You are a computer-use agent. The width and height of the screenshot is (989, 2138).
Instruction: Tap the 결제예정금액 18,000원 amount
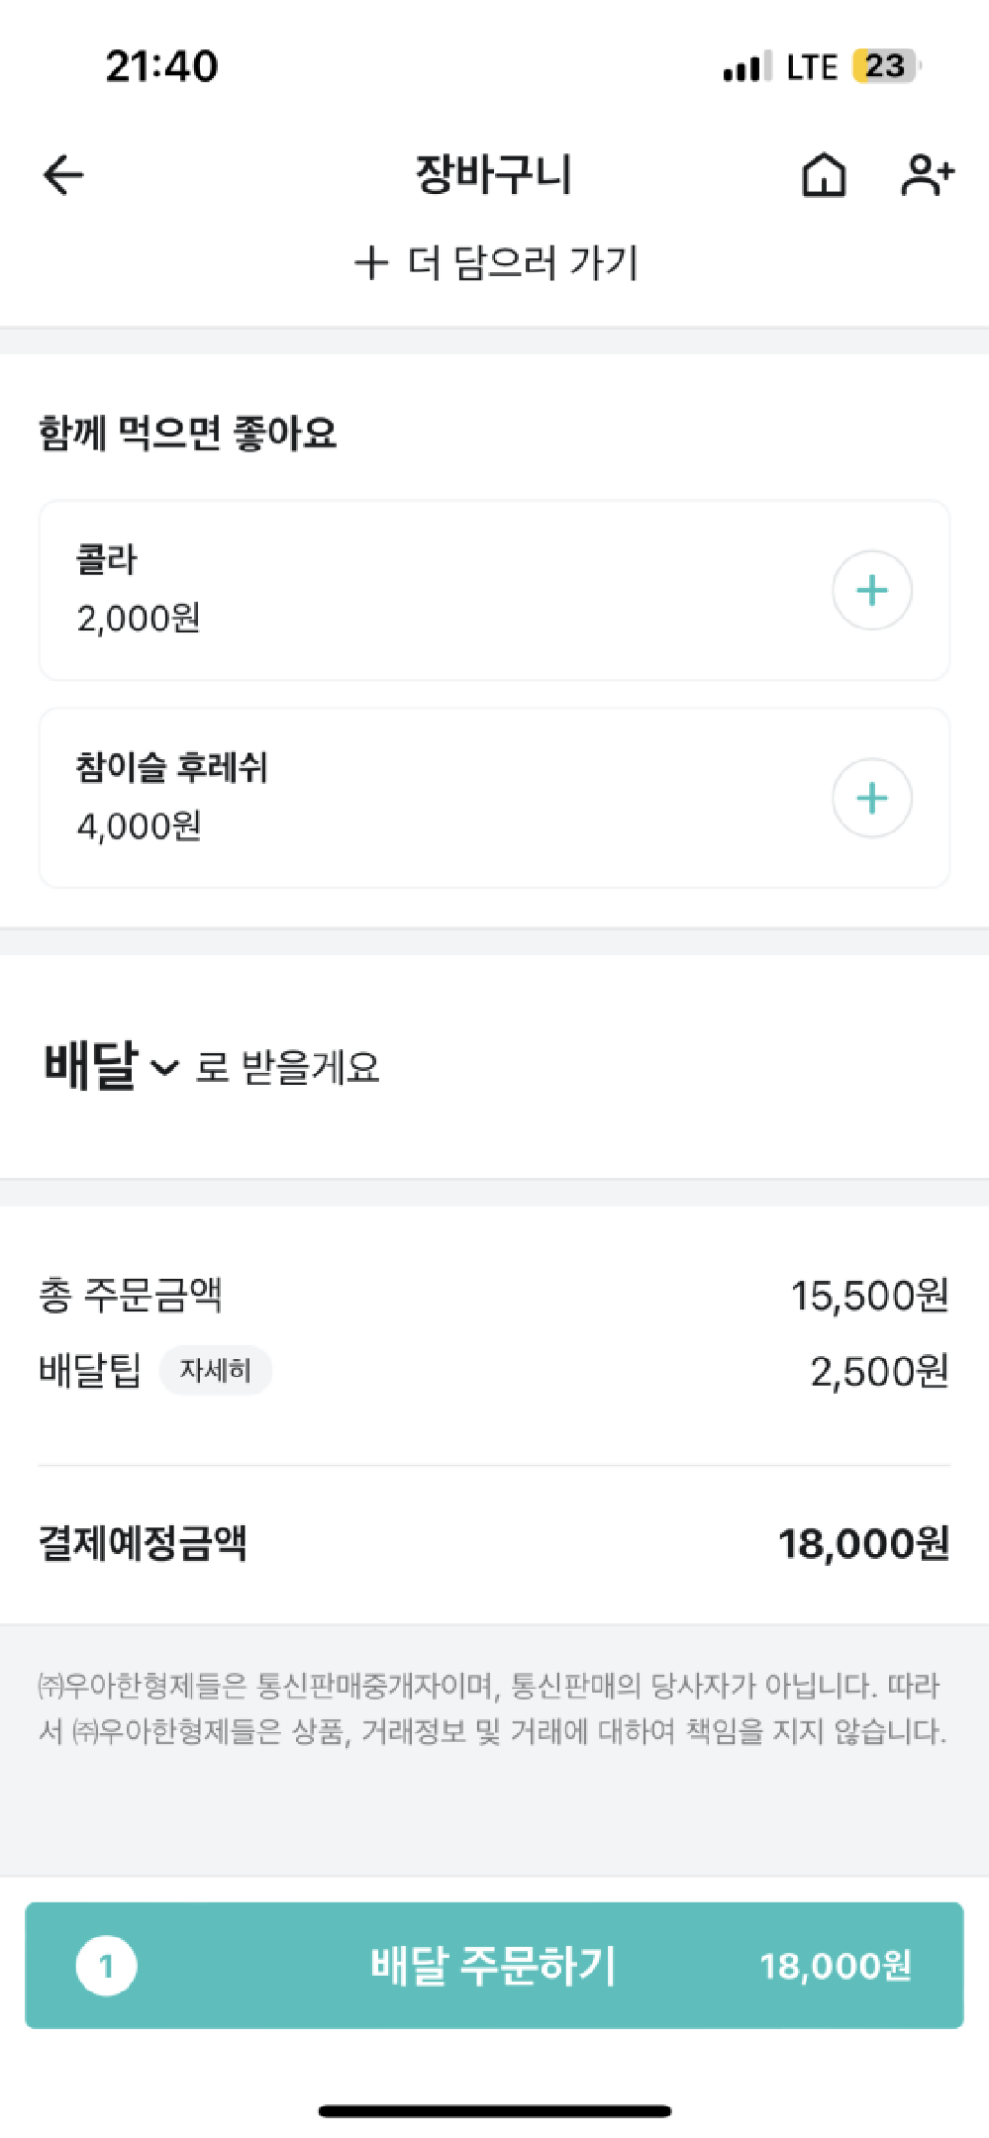coord(863,1544)
